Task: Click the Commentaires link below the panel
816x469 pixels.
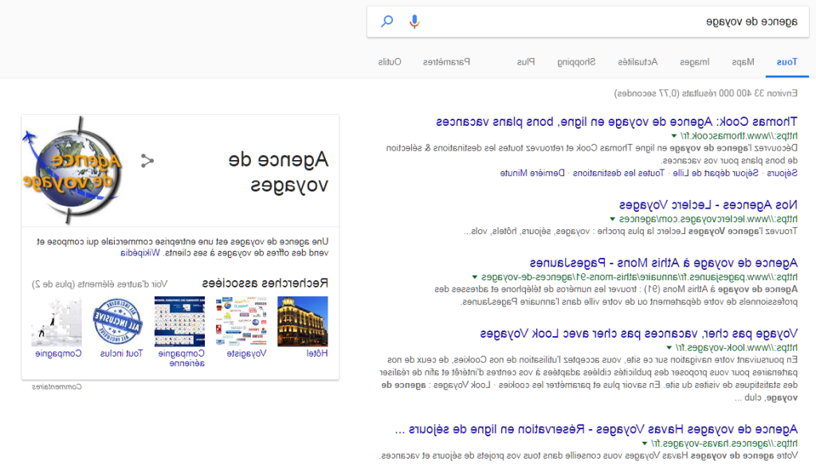Action: pos(57,387)
